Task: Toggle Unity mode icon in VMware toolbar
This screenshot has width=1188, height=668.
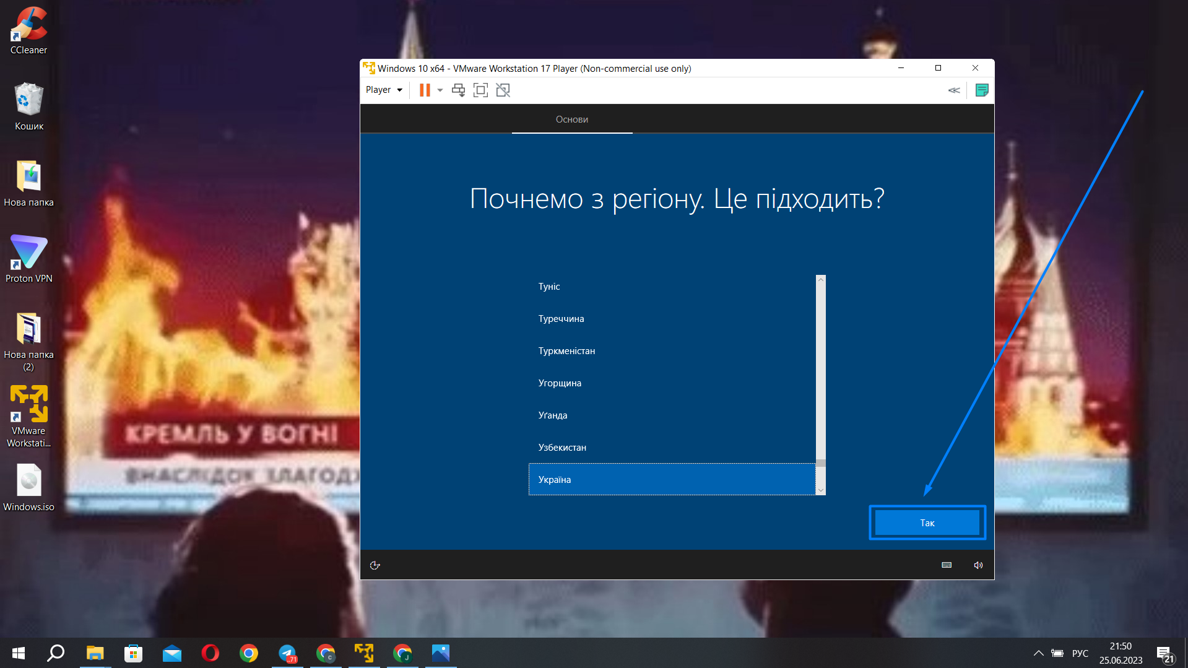Action: pyautogui.click(x=503, y=90)
